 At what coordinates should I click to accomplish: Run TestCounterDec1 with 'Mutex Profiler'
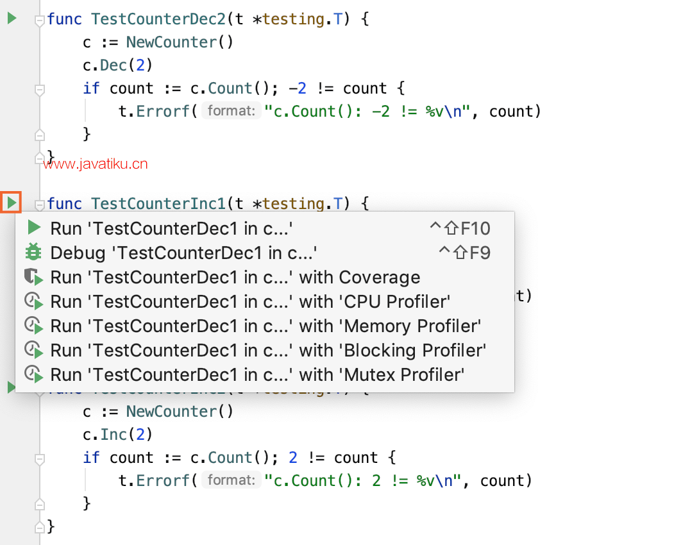pos(265,375)
